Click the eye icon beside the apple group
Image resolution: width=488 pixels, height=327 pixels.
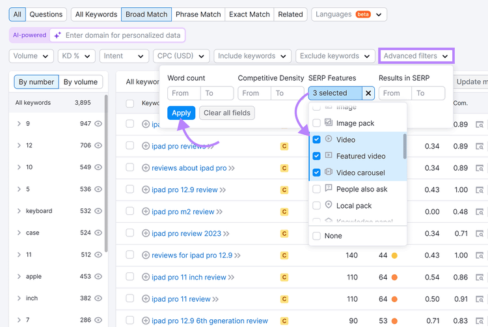(98, 276)
